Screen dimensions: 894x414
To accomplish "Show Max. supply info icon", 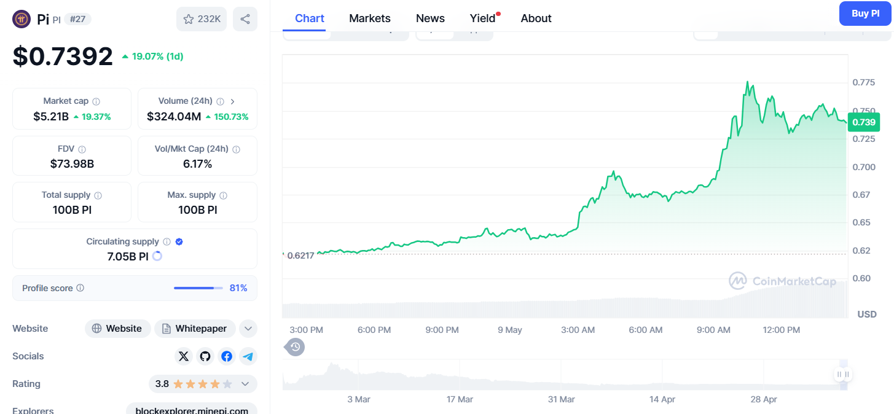I will pyautogui.click(x=223, y=195).
